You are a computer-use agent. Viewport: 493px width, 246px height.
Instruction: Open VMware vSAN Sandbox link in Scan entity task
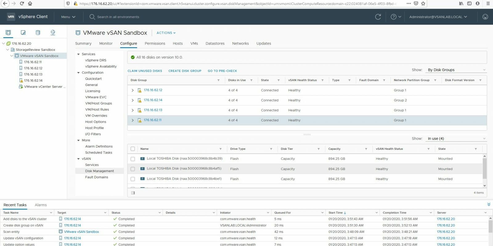click(81, 232)
